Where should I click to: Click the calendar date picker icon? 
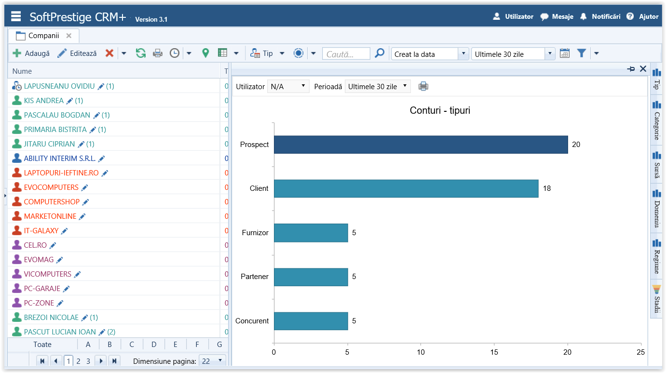click(x=565, y=53)
